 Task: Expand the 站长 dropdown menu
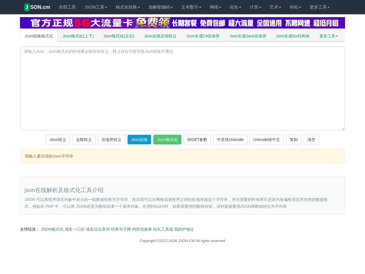(x=236, y=7)
